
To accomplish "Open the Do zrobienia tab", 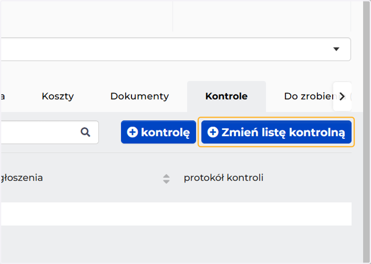I will [309, 96].
